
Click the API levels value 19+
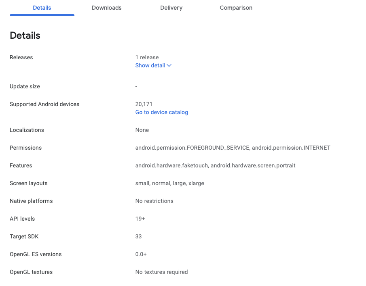coord(140,219)
